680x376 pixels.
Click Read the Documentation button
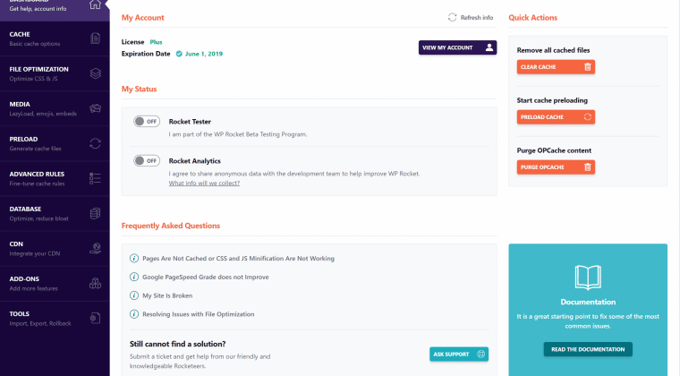pos(588,349)
